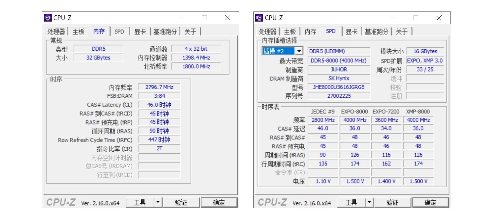This screenshot has width=491, height=219.
Task: Click the 90 时钟 tRAS value
Action: click(159, 131)
